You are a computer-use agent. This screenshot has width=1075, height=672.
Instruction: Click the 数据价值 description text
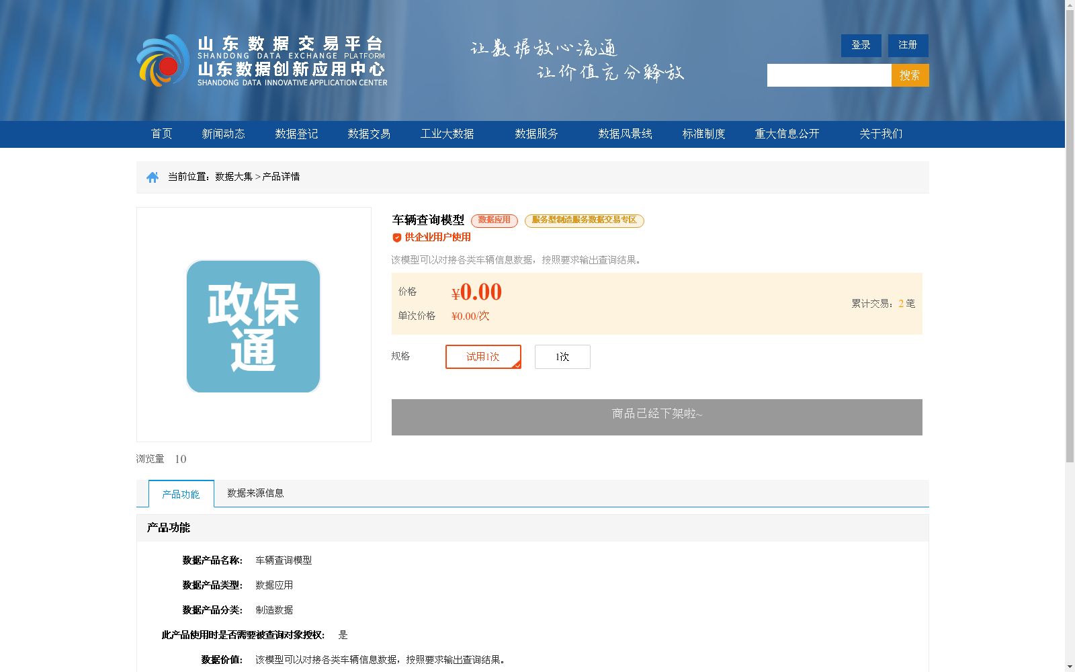point(380,660)
